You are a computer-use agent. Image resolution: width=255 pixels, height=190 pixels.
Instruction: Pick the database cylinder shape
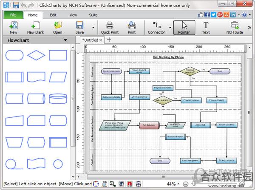[58, 99]
